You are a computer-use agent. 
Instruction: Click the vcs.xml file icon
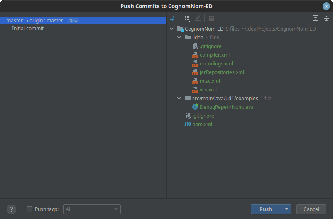pos(195,89)
